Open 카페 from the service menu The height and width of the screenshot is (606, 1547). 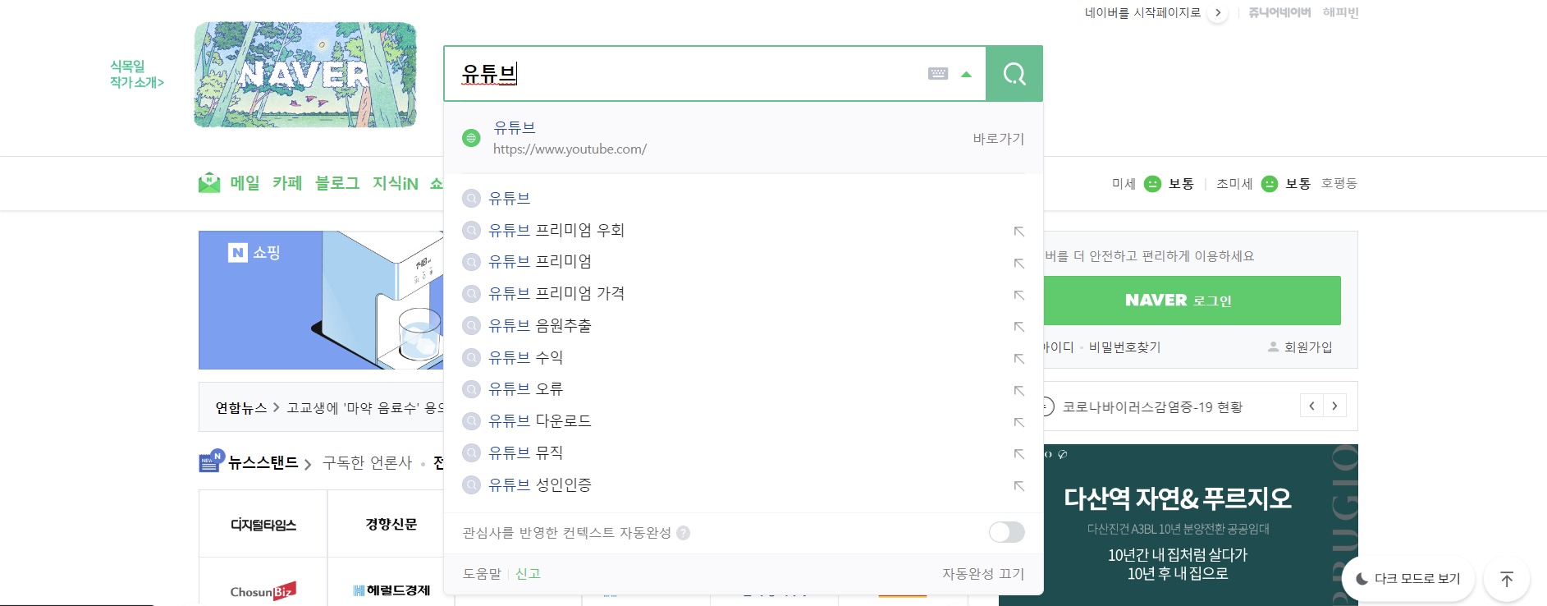[287, 183]
